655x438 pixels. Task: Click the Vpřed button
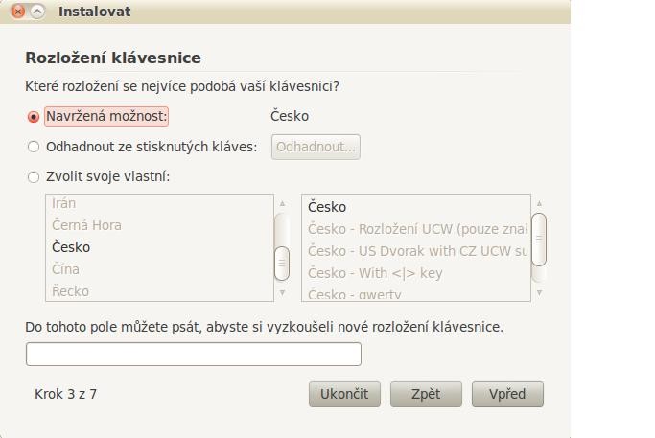point(507,394)
